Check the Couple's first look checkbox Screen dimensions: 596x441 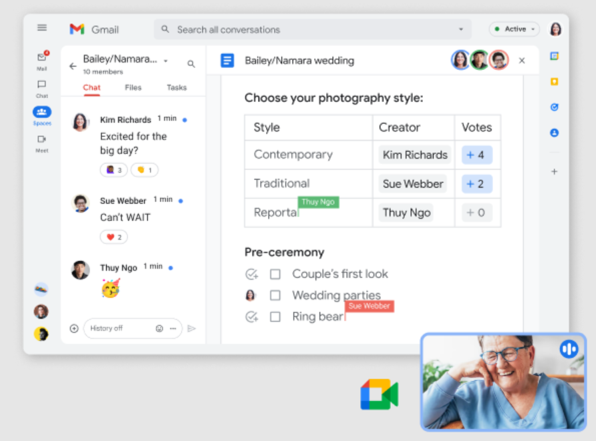point(275,274)
